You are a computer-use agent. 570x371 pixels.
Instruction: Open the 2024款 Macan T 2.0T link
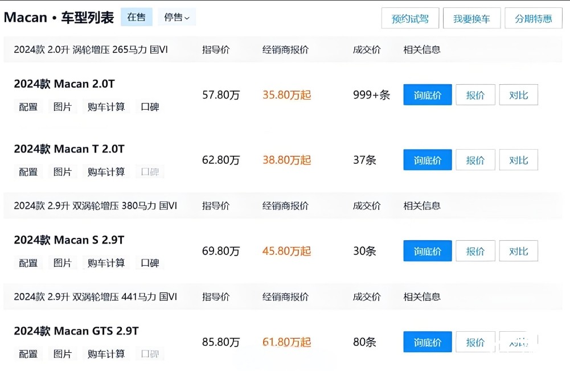(x=69, y=149)
